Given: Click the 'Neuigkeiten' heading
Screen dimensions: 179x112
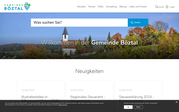Looking at the screenshot, I should (89, 71).
